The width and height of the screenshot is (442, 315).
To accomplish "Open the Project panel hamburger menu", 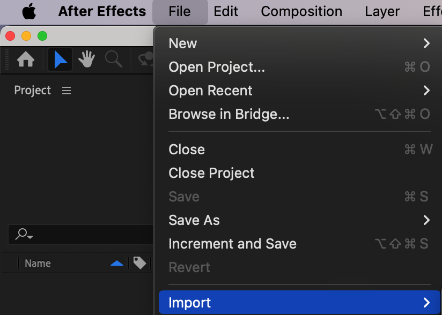I will point(67,91).
